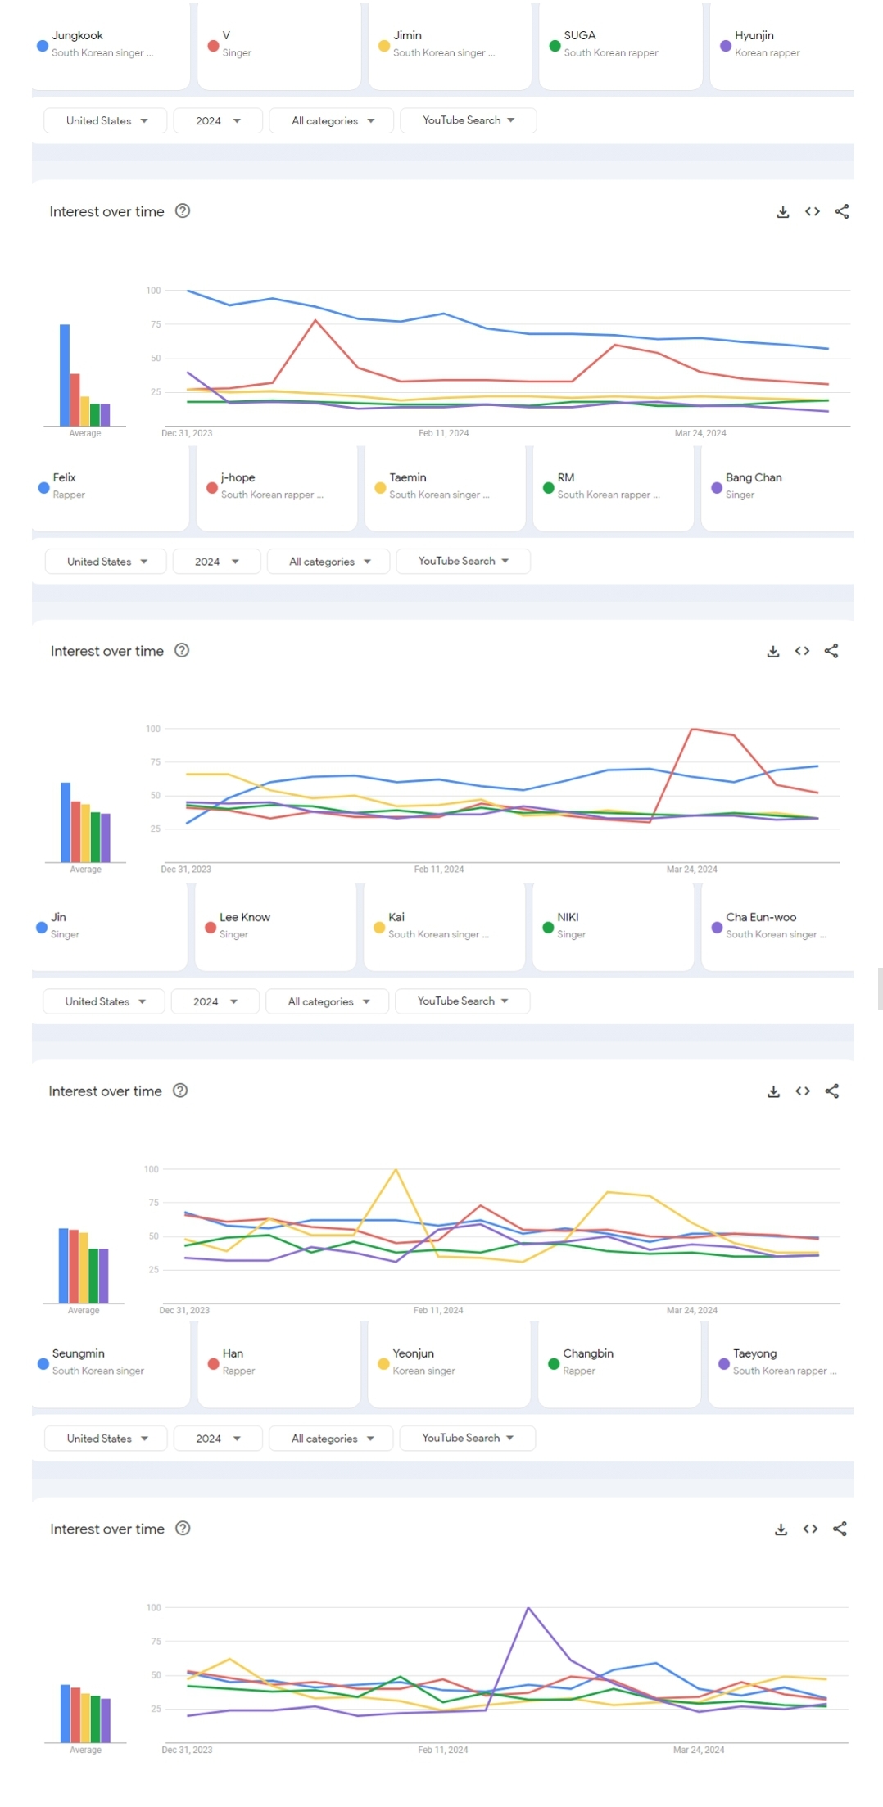Share the Felix and j-hope interest chart
The height and width of the screenshot is (1807, 883).
tap(831, 651)
